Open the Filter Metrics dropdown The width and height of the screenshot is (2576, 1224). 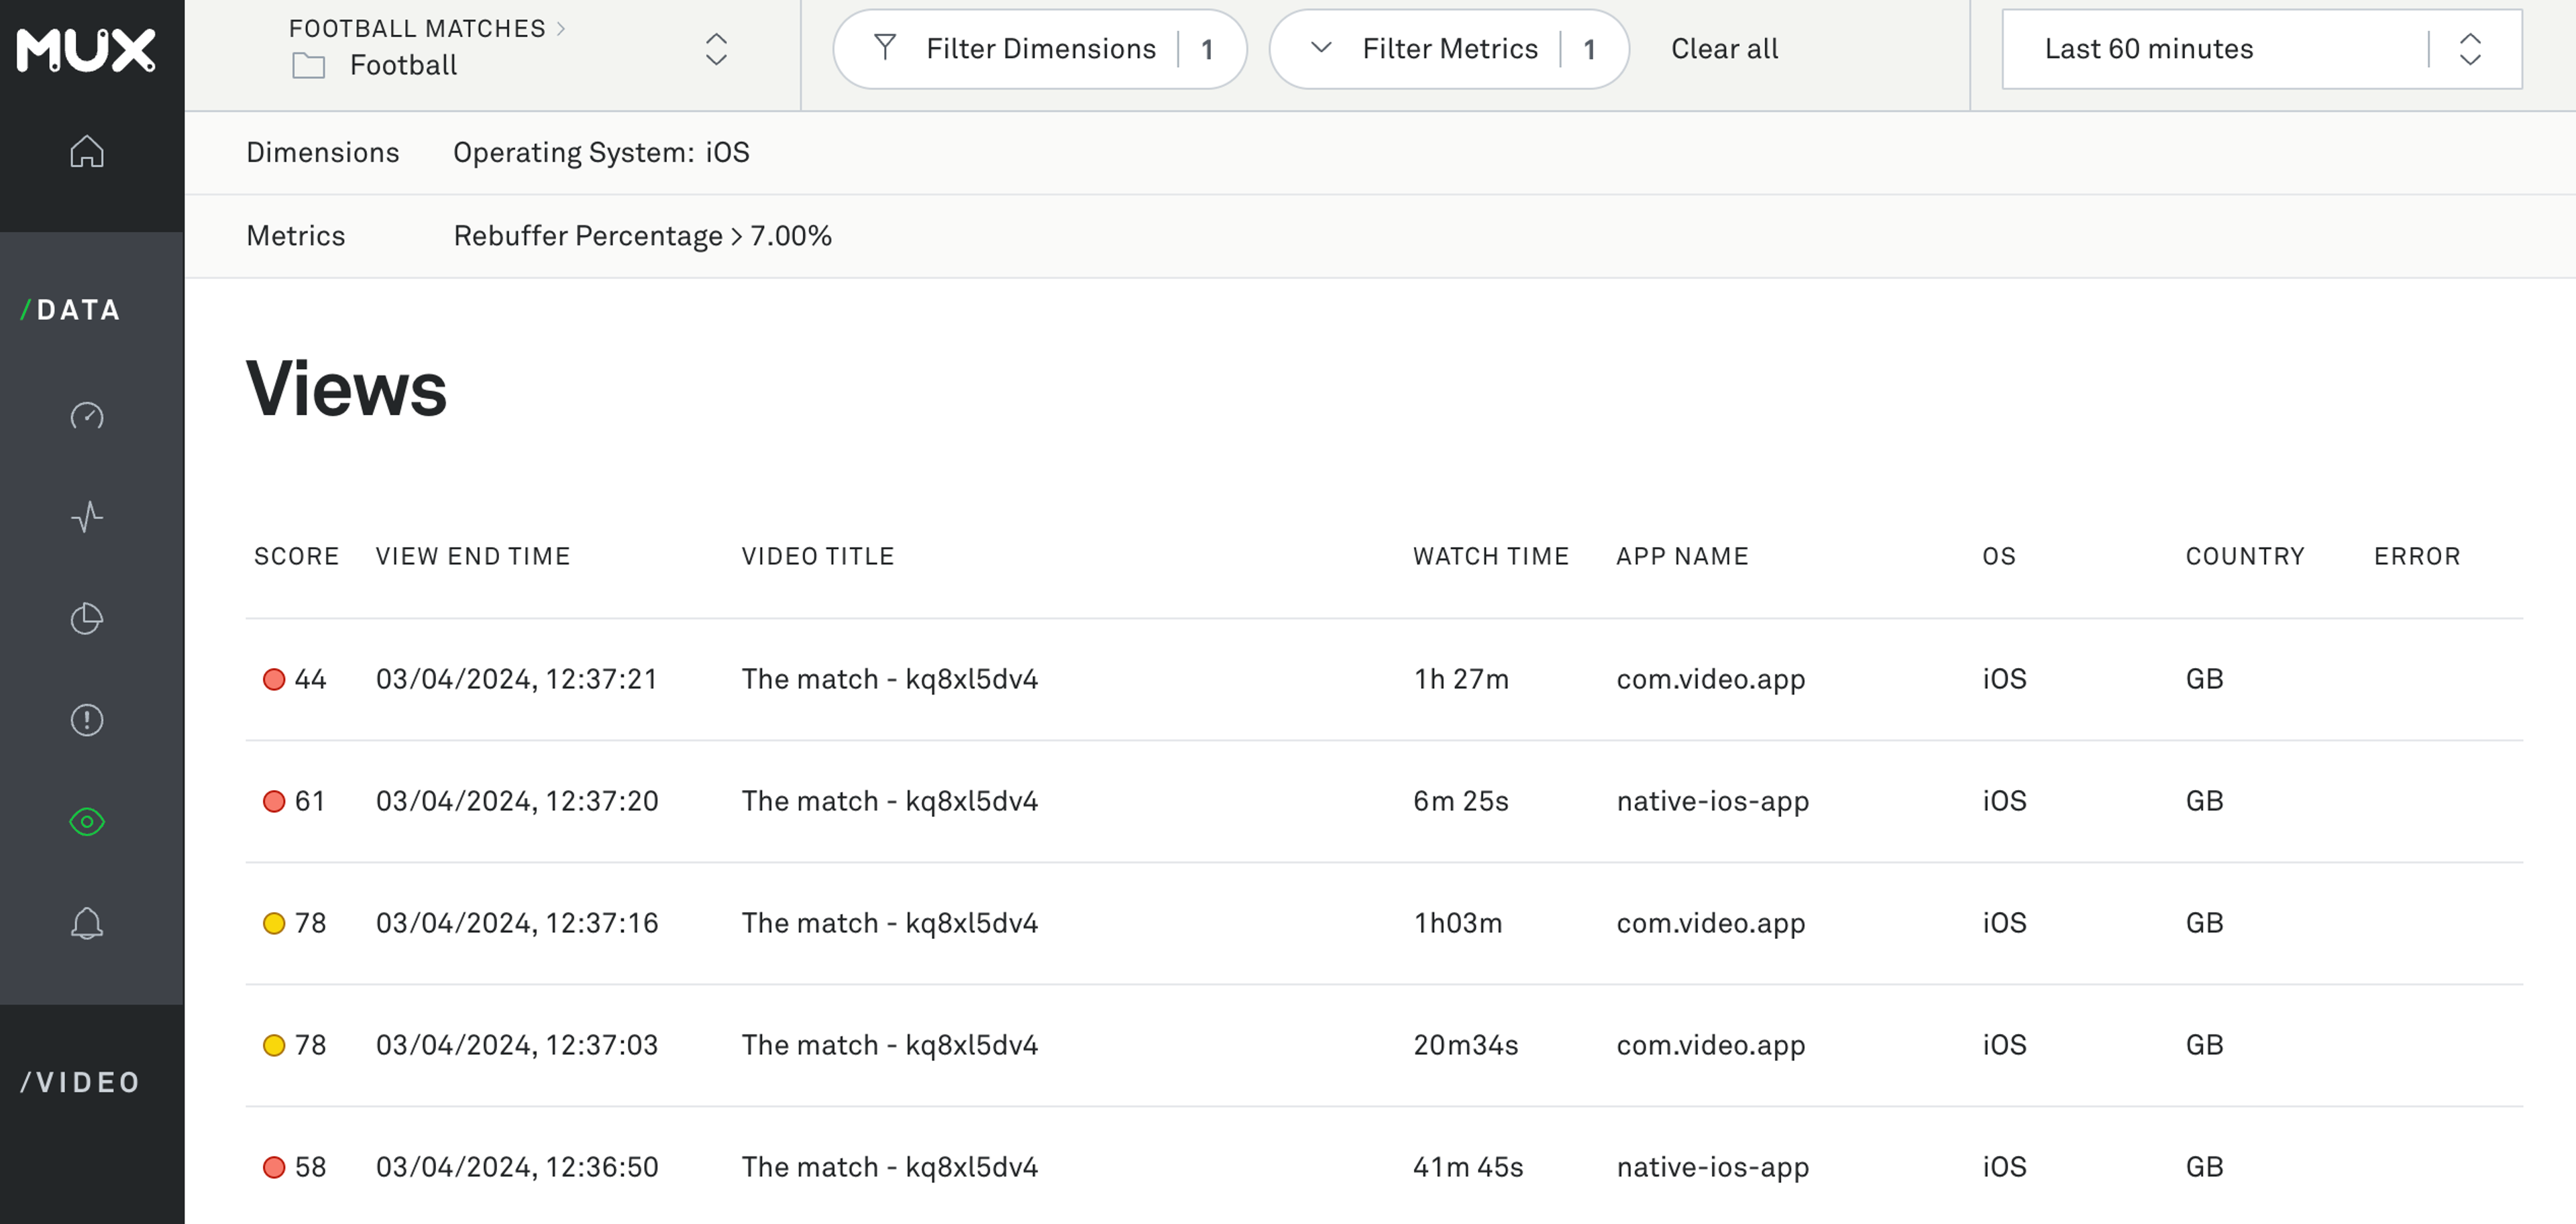pyautogui.click(x=1448, y=49)
